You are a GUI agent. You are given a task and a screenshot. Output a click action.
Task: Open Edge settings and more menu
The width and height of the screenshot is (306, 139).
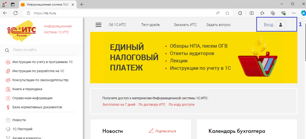point(294,13)
